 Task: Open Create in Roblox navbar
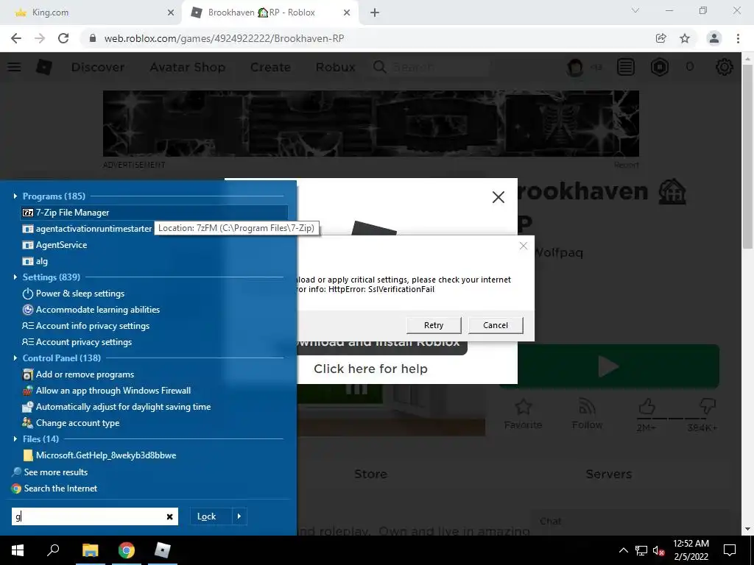click(270, 67)
